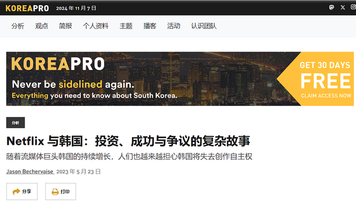Open the 简报 navigation menu item
This screenshot has height=207, width=356.
pyautogui.click(x=66, y=26)
